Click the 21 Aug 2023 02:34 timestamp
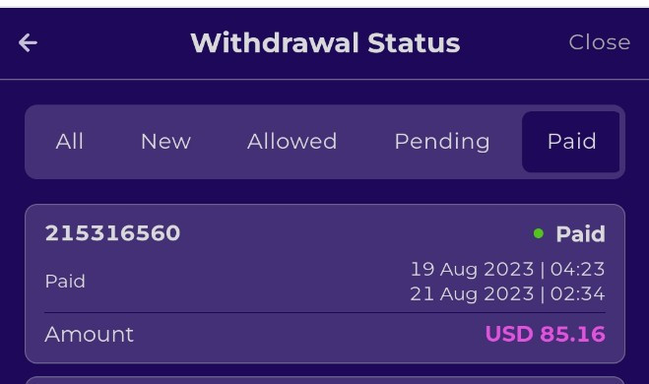Screen dimensions: 649x384 pos(507,294)
